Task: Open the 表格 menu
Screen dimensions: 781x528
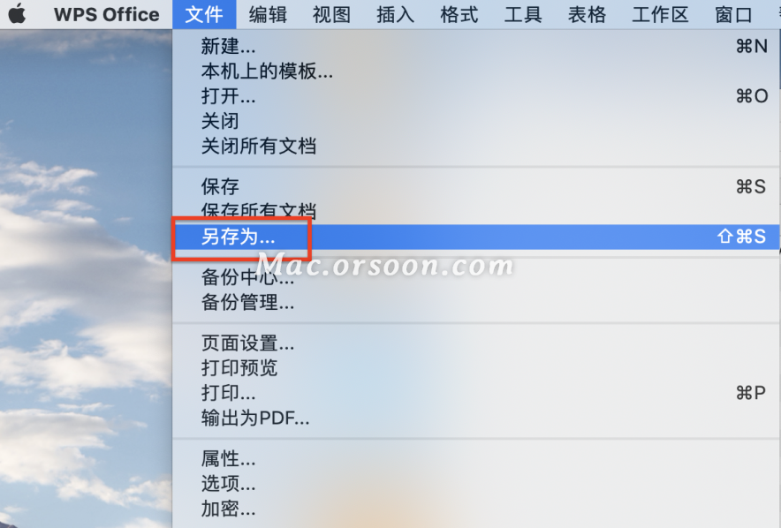Action: coord(587,14)
